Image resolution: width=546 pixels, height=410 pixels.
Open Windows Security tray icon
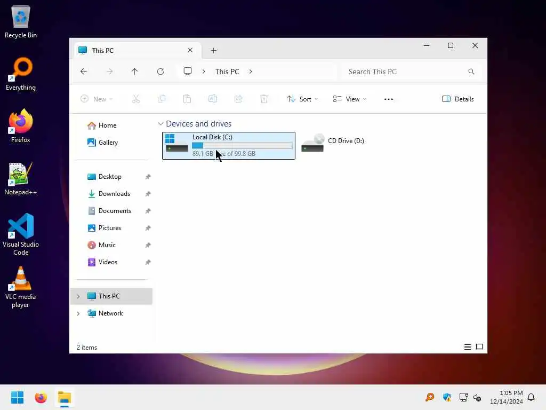447,397
